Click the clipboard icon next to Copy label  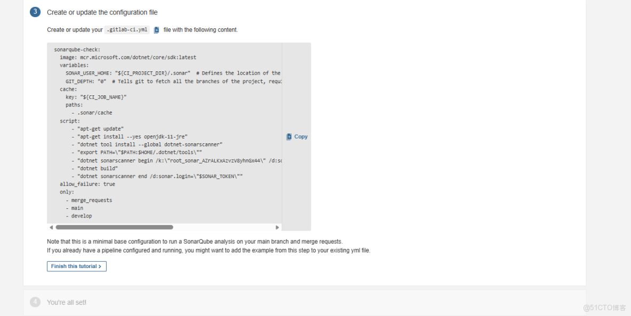(289, 136)
